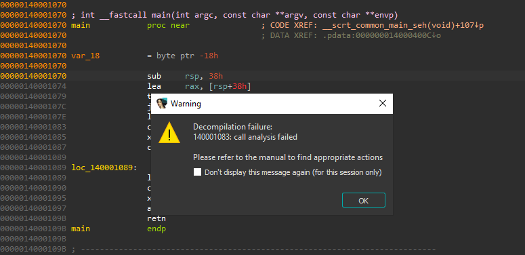Click the "Decompilation failure" message text
Screen dimensions: 525x255
click(x=233, y=127)
